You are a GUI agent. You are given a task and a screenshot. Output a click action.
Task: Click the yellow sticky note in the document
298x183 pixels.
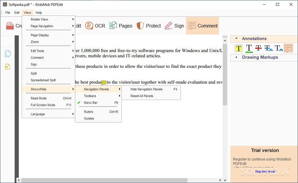point(104,82)
